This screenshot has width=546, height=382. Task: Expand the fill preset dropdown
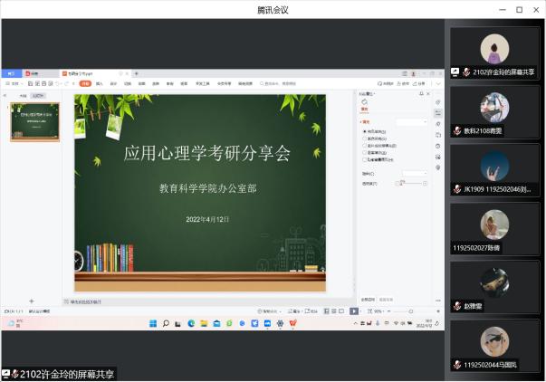(413, 121)
